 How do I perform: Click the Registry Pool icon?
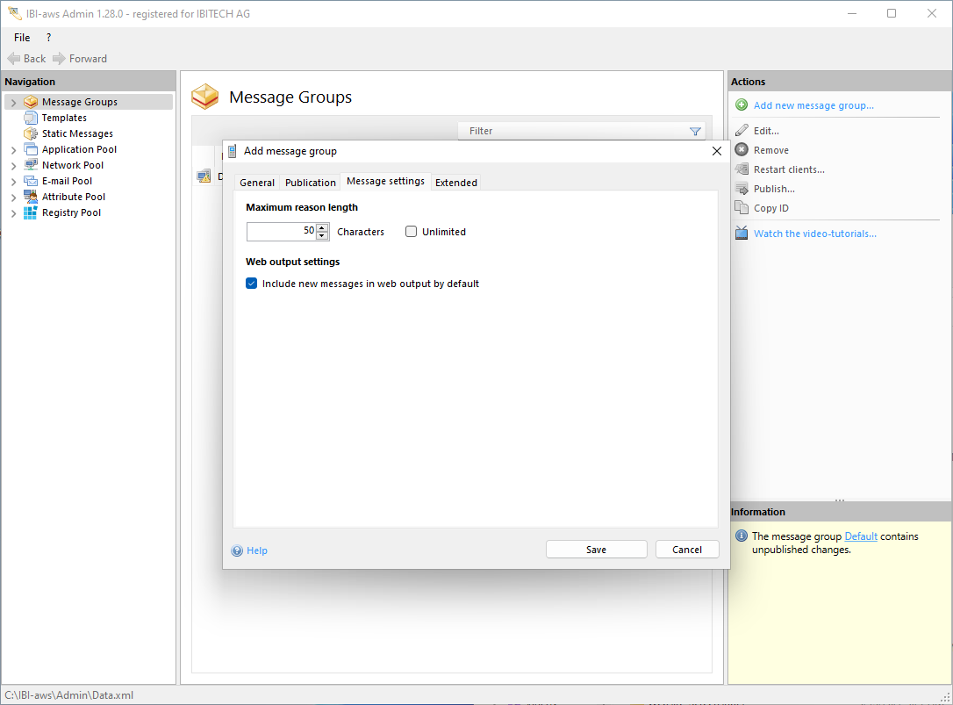[x=31, y=212]
